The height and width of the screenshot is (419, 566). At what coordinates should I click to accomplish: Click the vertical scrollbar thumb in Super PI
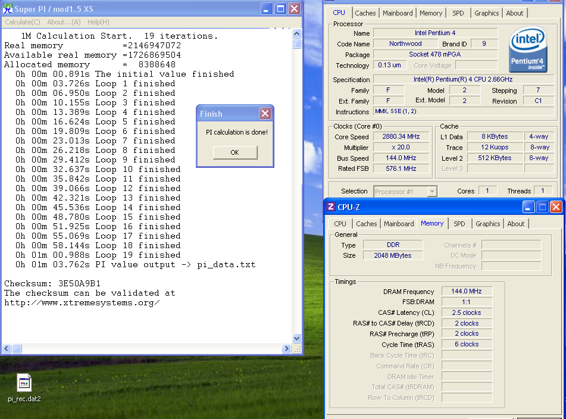tap(297, 43)
